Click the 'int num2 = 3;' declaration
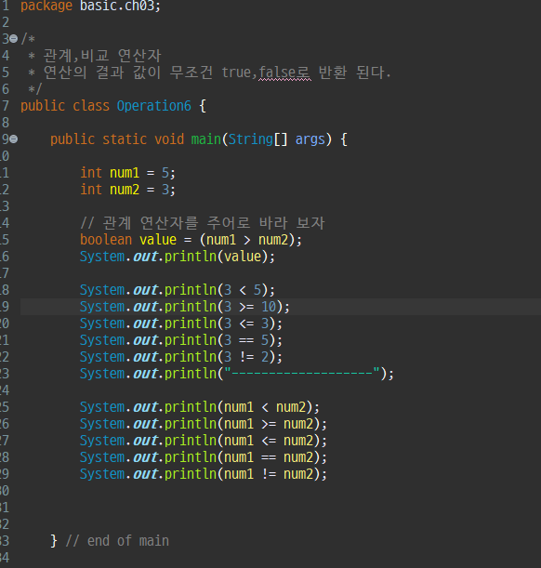The height and width of the screenshot is (568, 541). point(128,190)
